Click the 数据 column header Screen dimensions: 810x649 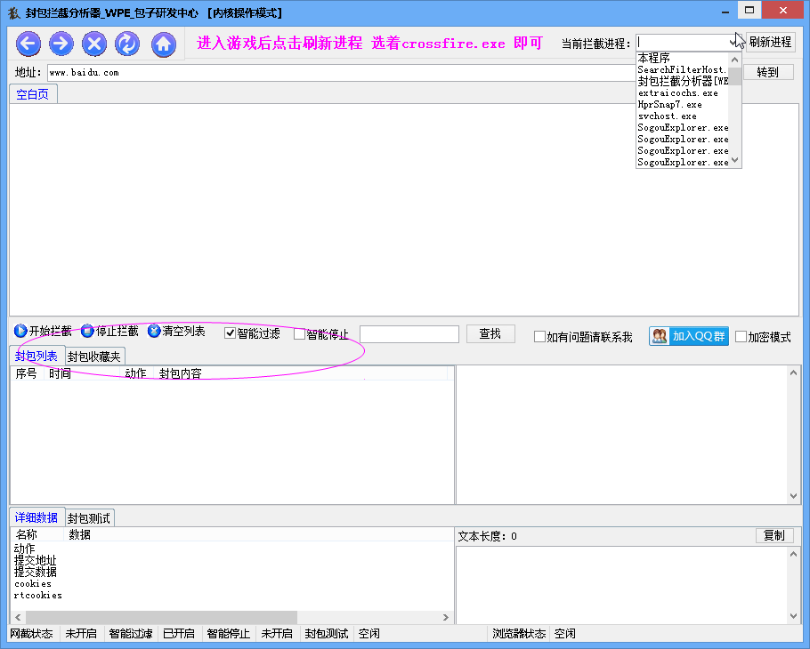(x=79, y=534)
